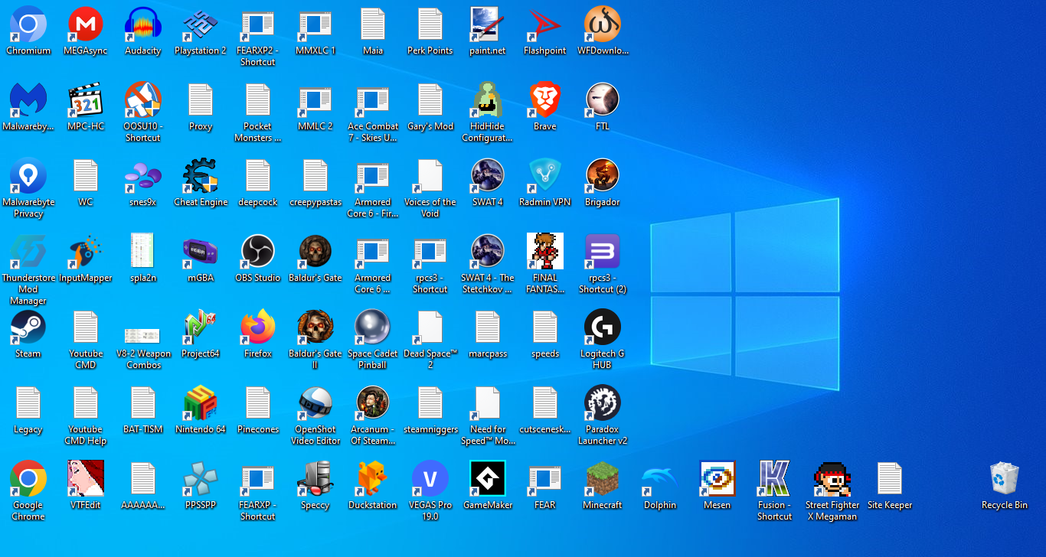Select the Google Chrome shortcut
The width and height of the screenshot is (1046, 557).
(28, 479)
